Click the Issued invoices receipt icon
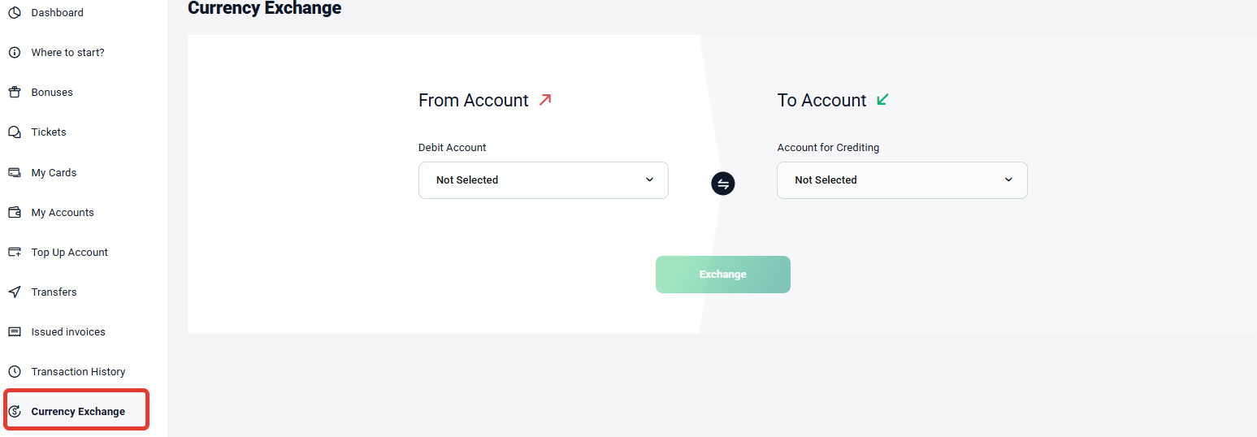This screenshot has width=1257, height=437. pyautogui.click(x=14, y=331)
